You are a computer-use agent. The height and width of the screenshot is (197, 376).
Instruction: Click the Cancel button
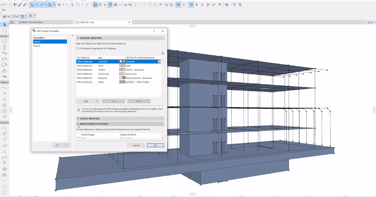pyautogui.click(x=136, y=145)
